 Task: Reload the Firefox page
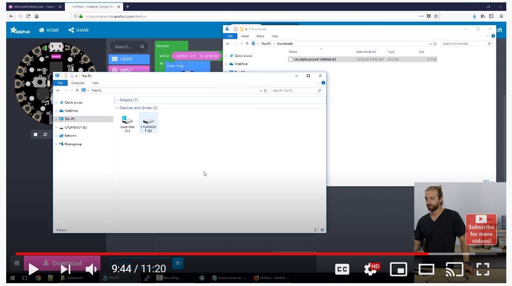28,16
